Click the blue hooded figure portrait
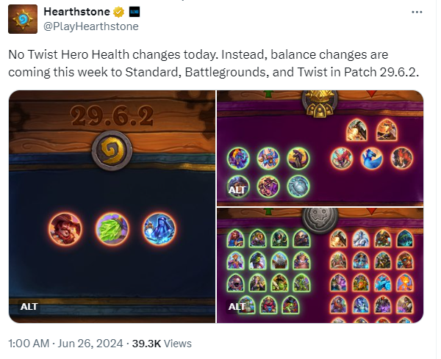The height and width of the screenshot is (359, 441). point(159,228)
